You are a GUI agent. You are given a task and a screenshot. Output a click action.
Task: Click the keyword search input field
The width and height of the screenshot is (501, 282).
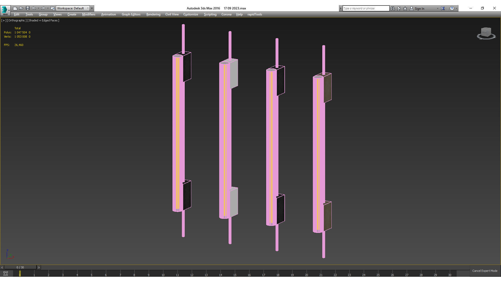tap(366, 8)
